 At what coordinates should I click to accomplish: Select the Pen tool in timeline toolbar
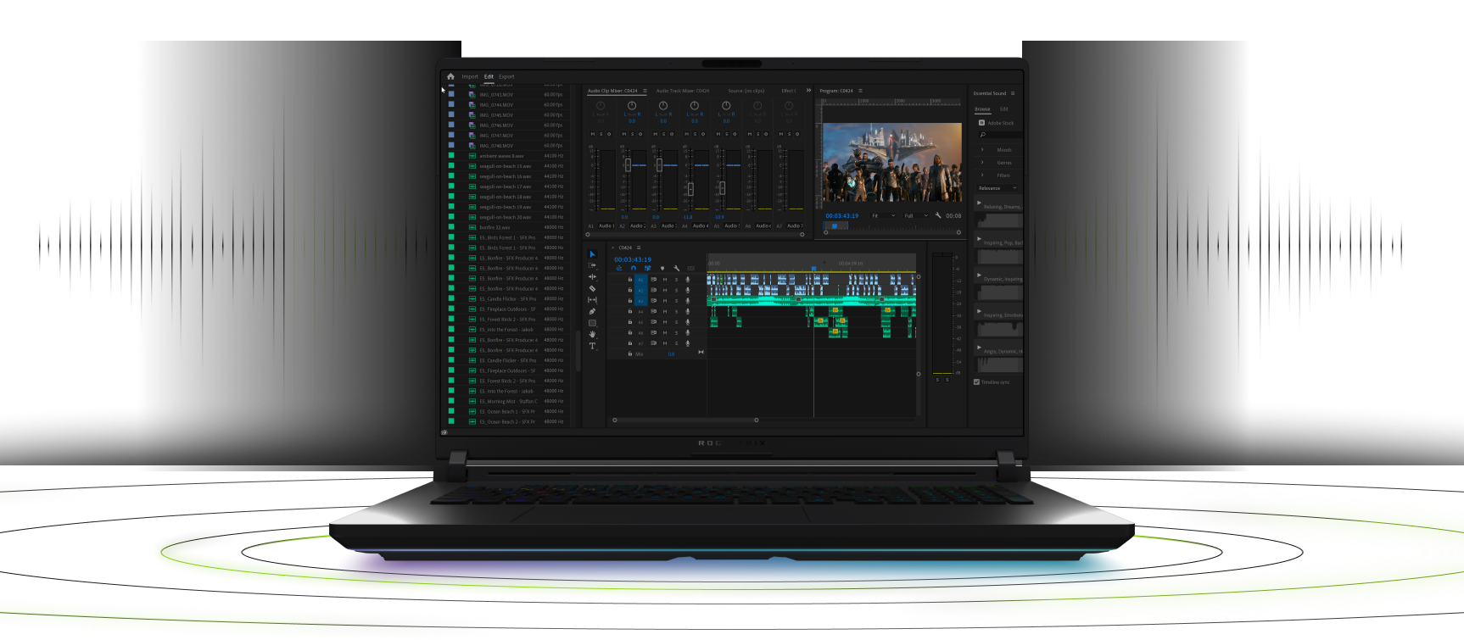(x=592, y=311)
